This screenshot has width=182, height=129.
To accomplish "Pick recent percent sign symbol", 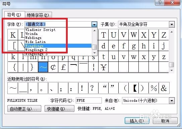I will point(154,88).
